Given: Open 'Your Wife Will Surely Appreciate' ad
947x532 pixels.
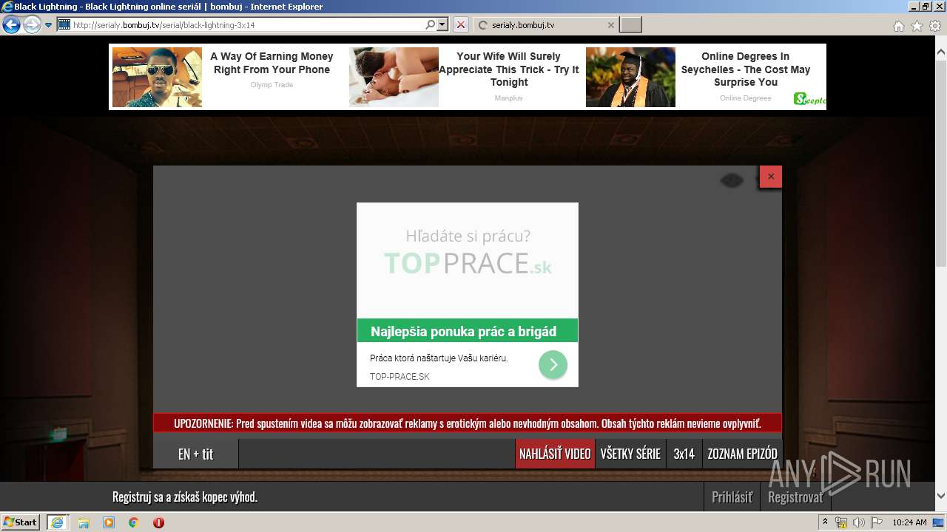Looking at the screenshot, I should (x=509, y=69).
